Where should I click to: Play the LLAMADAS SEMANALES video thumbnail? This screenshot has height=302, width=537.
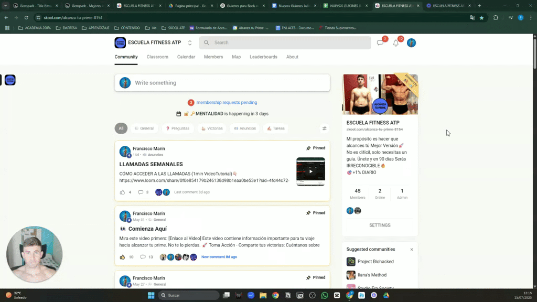click(x=310, y=171)
